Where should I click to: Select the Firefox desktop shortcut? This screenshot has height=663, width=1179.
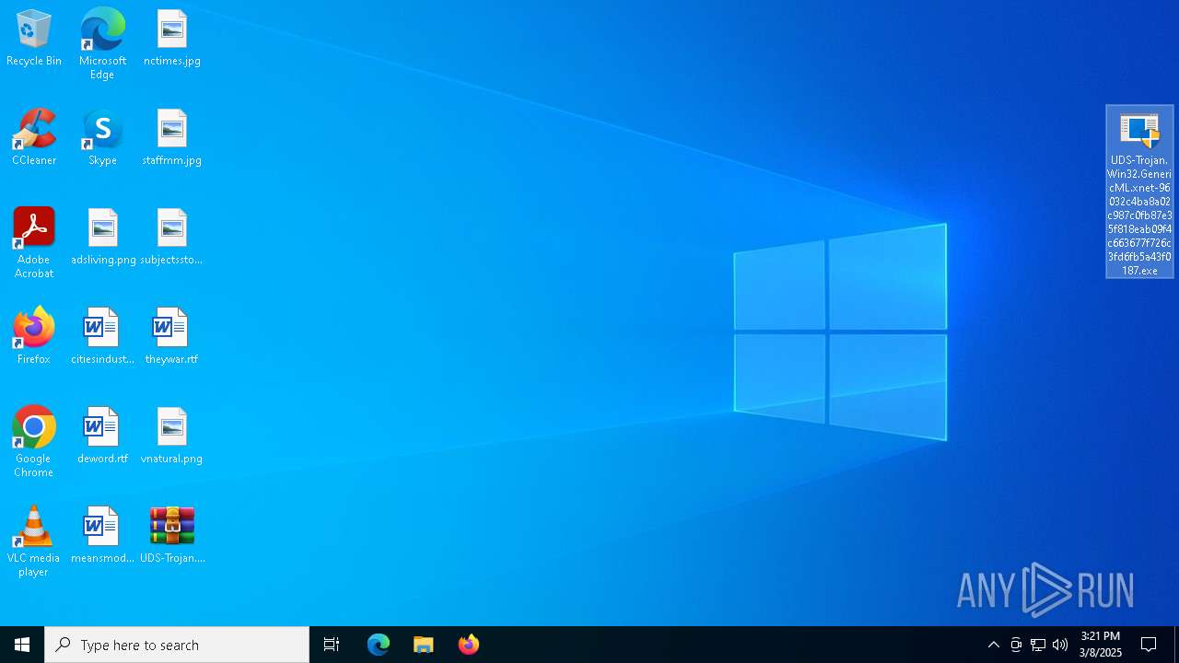[x=34, y=337]
